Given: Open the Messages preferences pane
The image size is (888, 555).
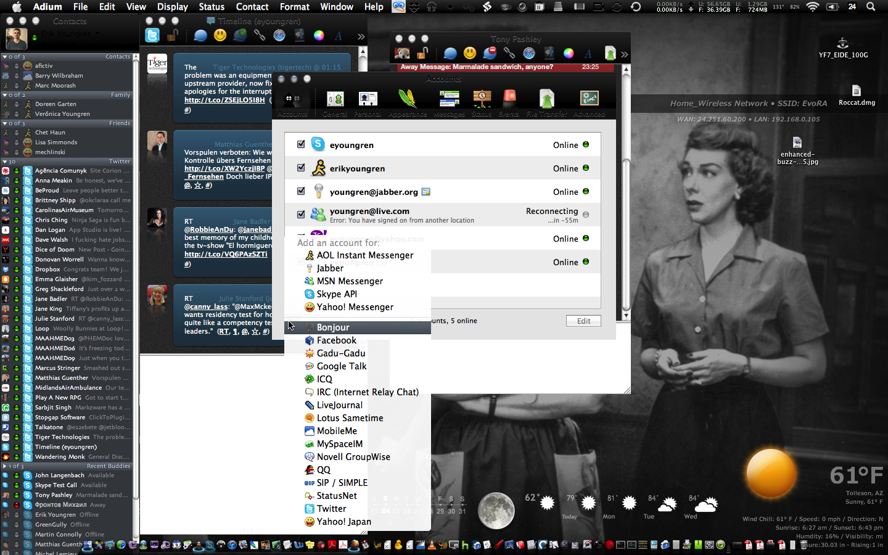Looking at the screenshot, I should tap(449, 103).
